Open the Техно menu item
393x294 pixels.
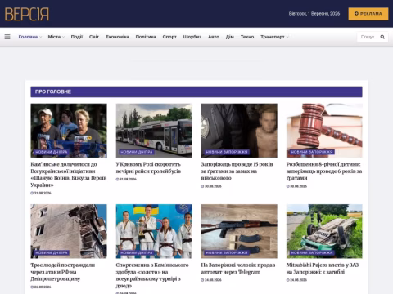(x=247, y=37)
